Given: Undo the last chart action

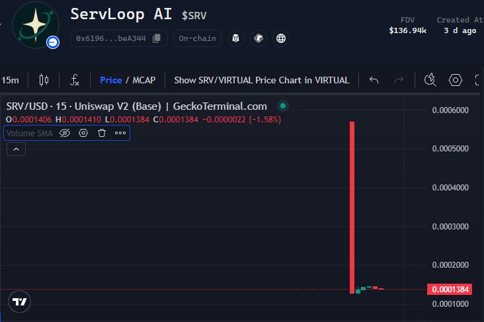Looking at the screenshot, I should [x=374, y=80].
